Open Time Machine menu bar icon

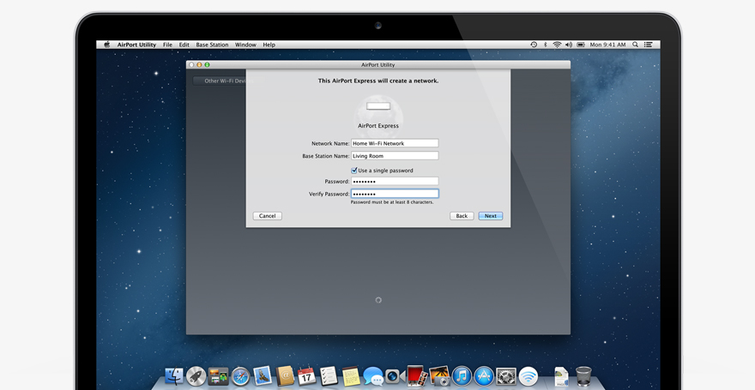pos(534,45)
